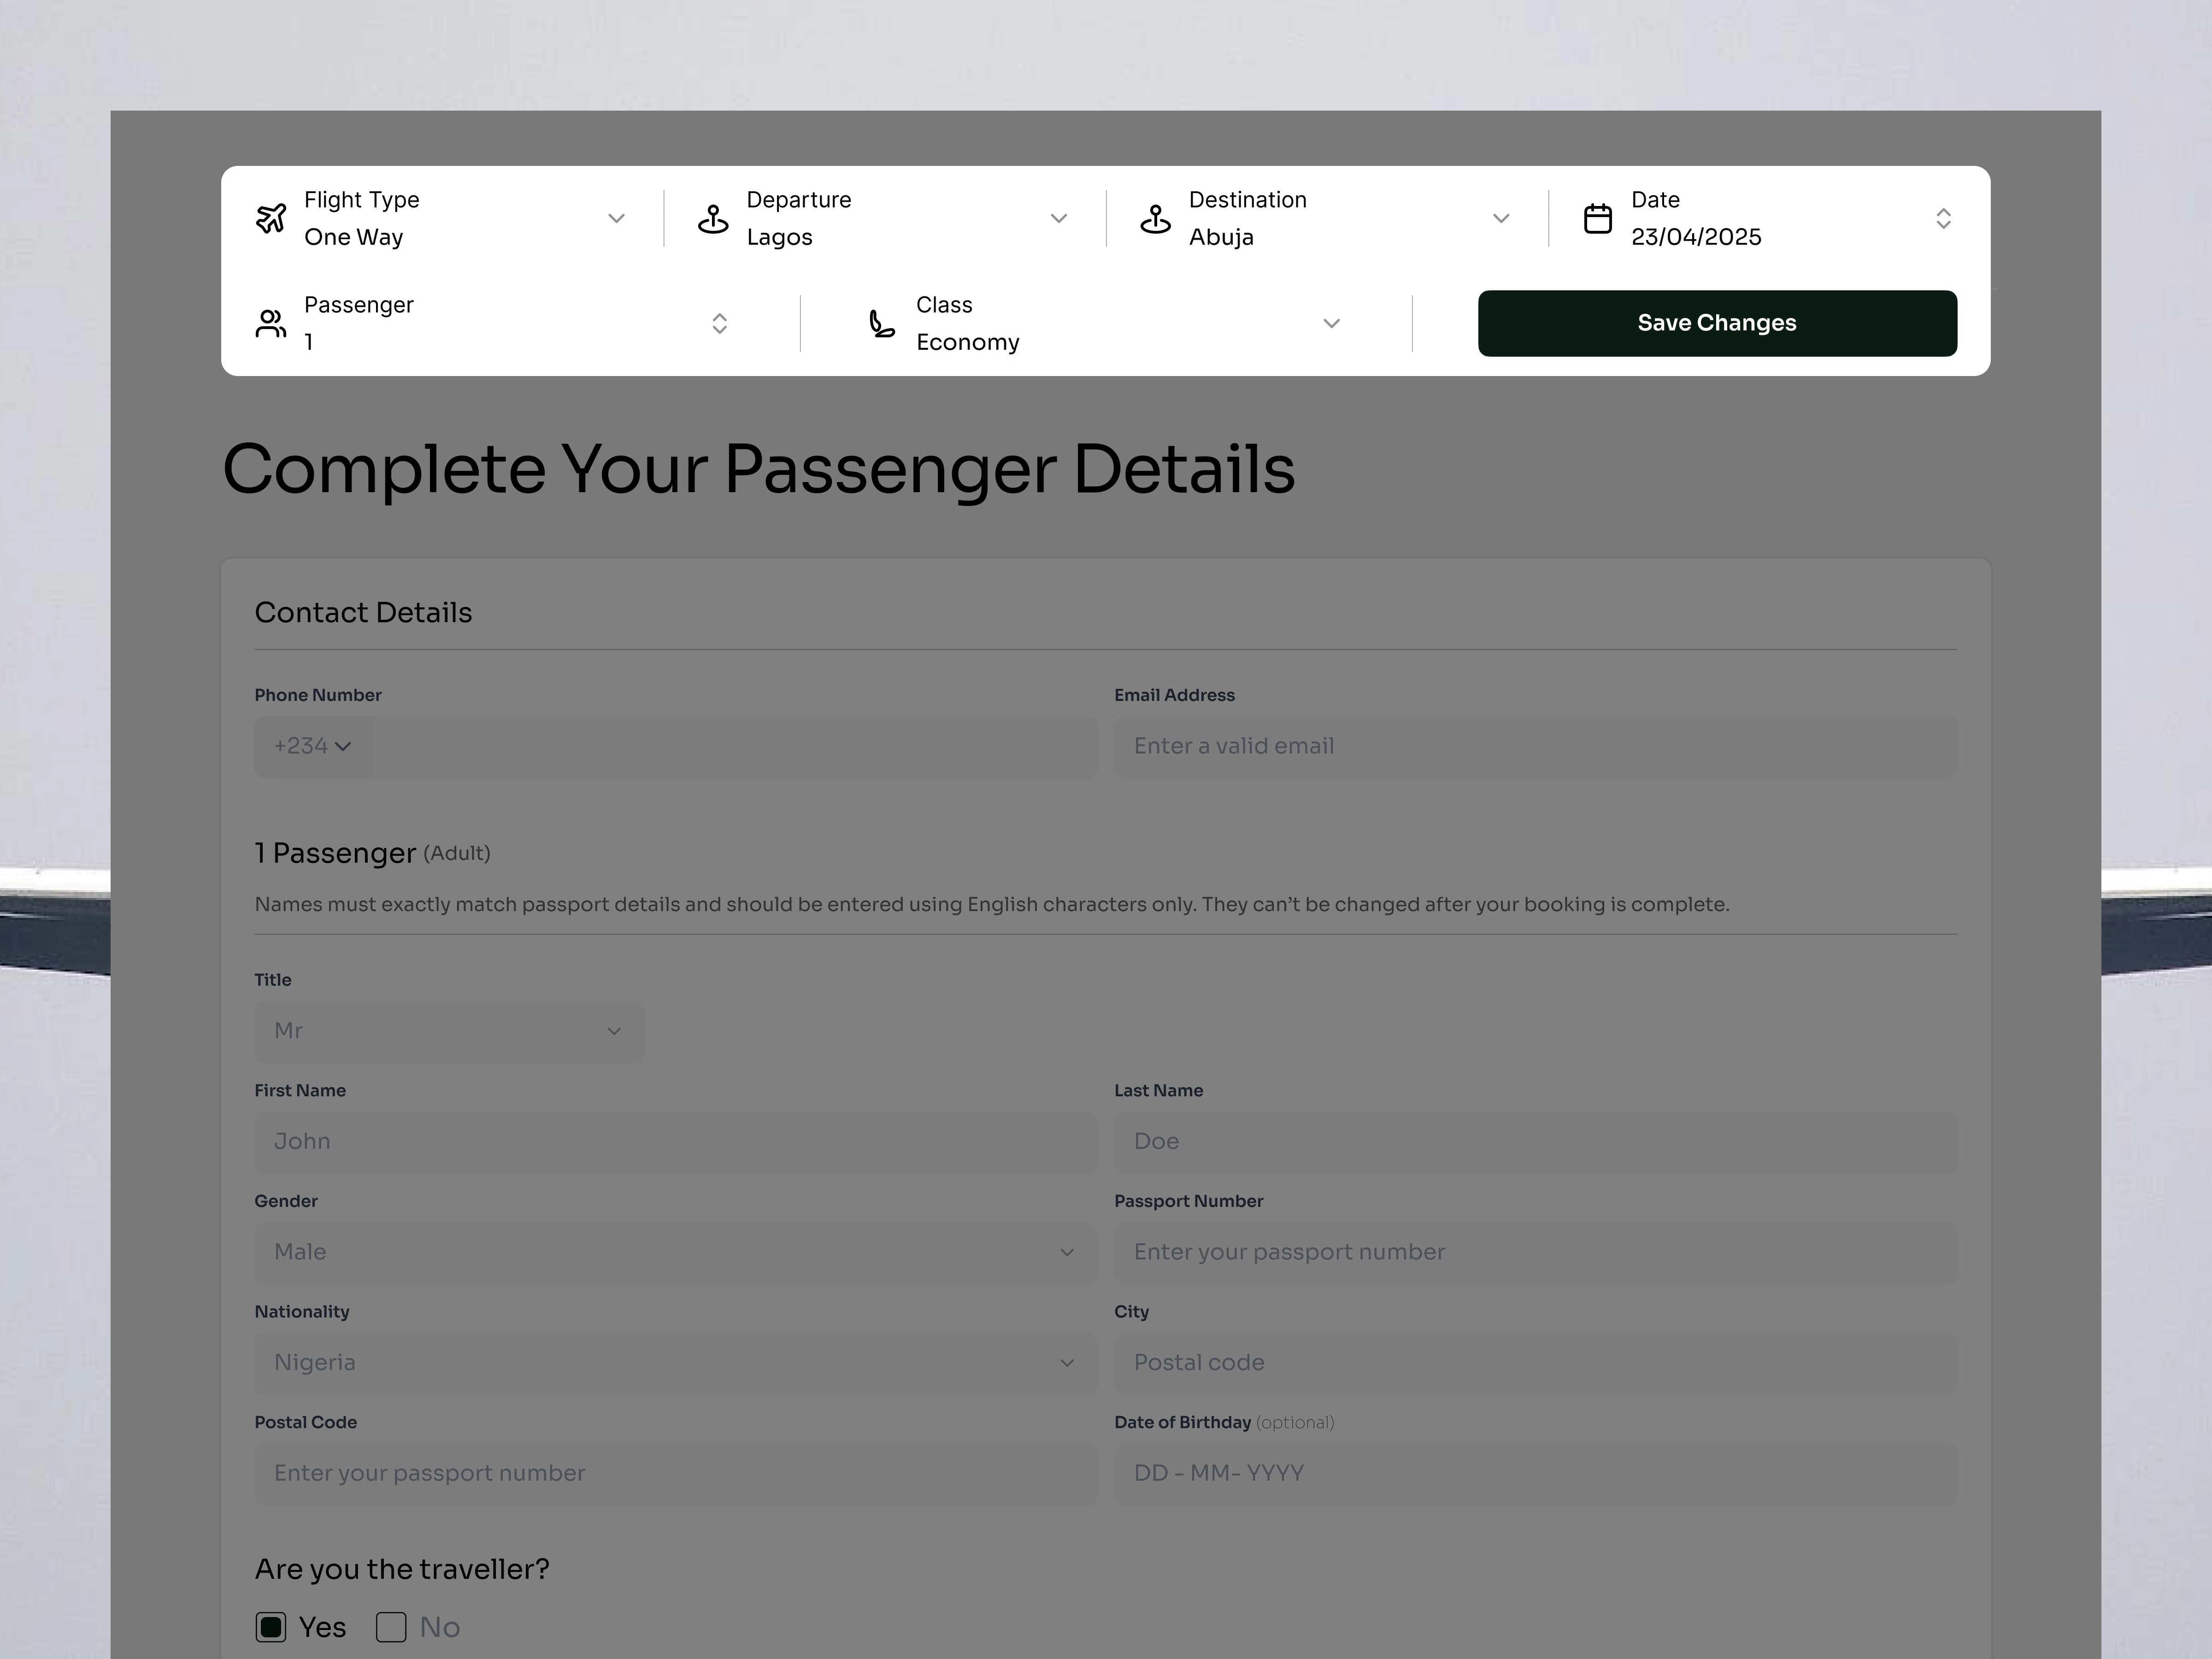This screenshot has width=2212, height=1659.
Task: Open the Departure city dropdown chevron
Action: [x=1058, y=218]
